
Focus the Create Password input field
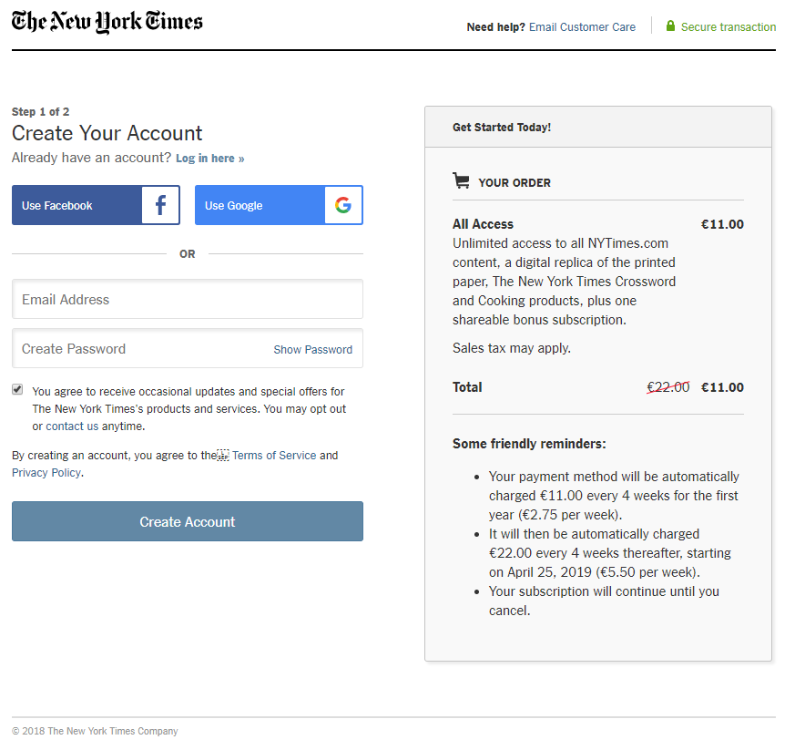(x=188, y=348)
